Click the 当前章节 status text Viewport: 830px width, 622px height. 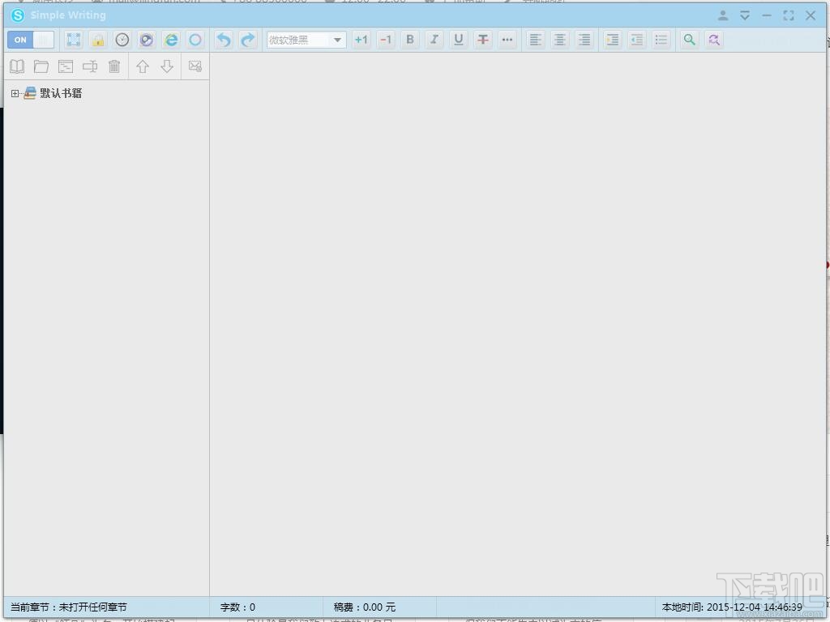point(69,607)
